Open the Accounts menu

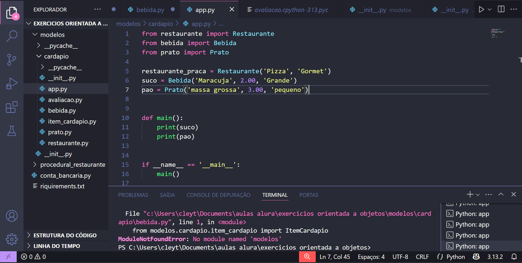[12, 216]
